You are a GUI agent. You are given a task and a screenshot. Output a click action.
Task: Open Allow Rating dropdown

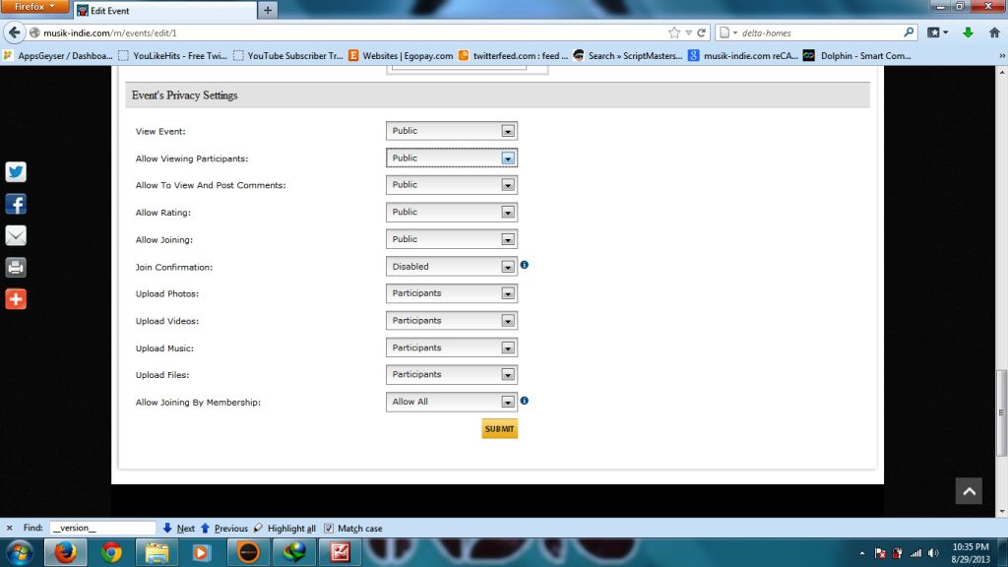point(452,213)
